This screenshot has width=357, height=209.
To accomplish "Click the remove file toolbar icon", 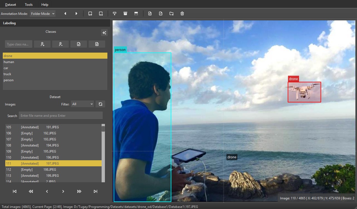I will click(x=161, y=13).
